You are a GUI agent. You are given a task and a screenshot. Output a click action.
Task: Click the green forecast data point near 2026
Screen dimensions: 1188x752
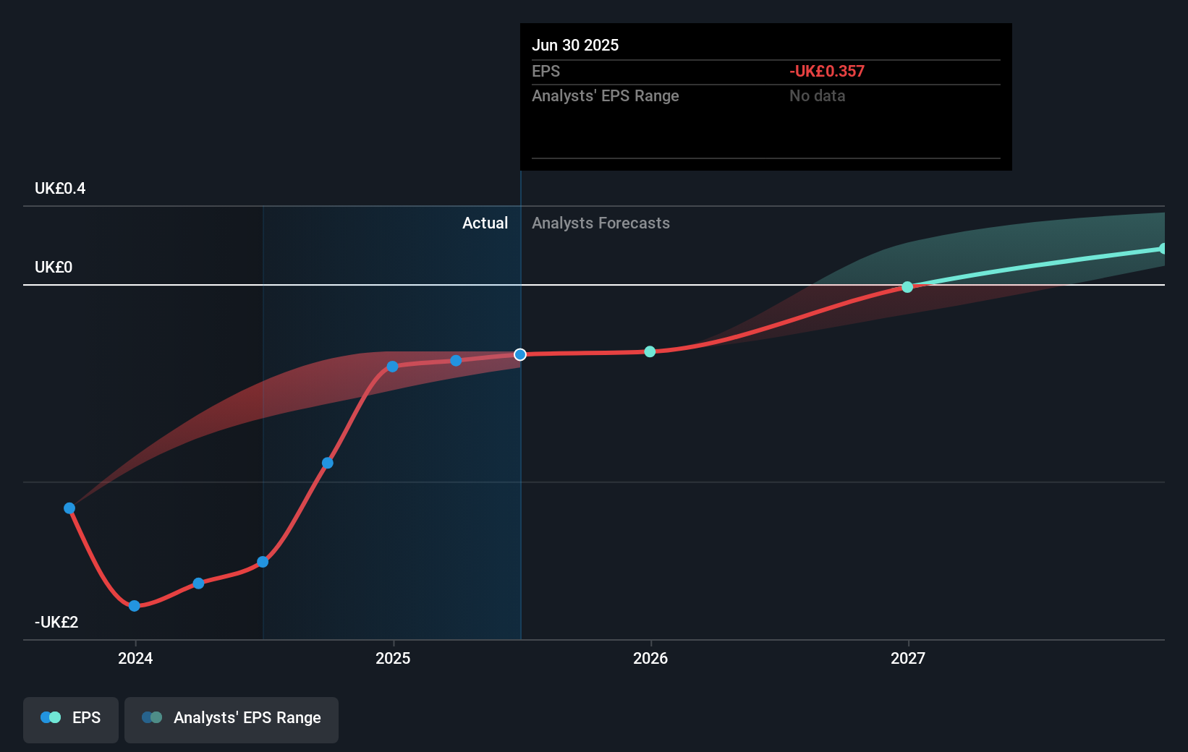[x=649, y=351]
